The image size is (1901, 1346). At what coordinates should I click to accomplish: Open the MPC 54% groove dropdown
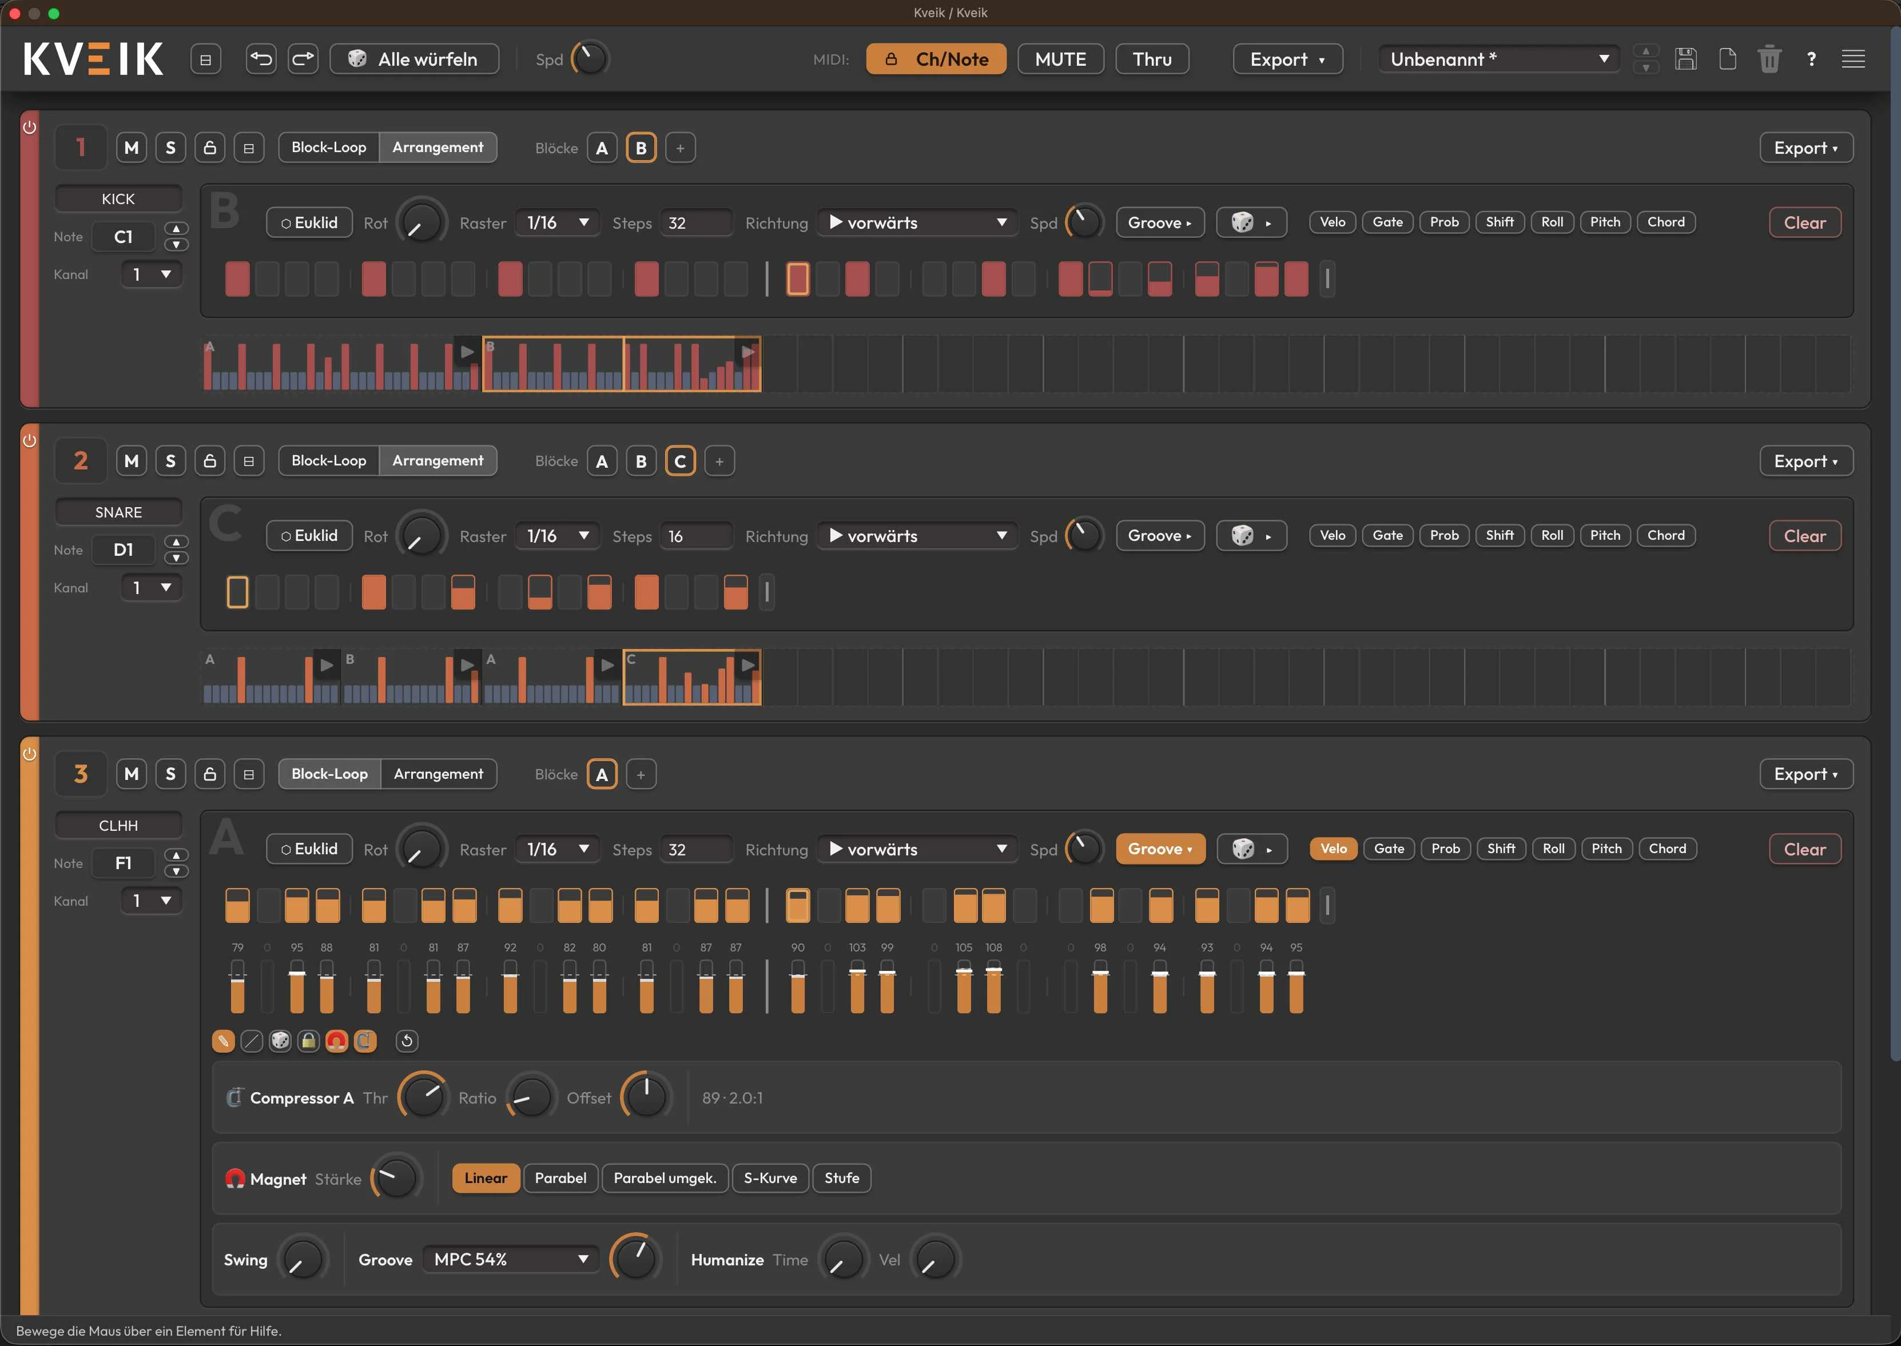point(511,1259)
